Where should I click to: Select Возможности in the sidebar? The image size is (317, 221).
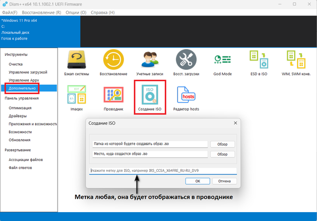[20, 132]
